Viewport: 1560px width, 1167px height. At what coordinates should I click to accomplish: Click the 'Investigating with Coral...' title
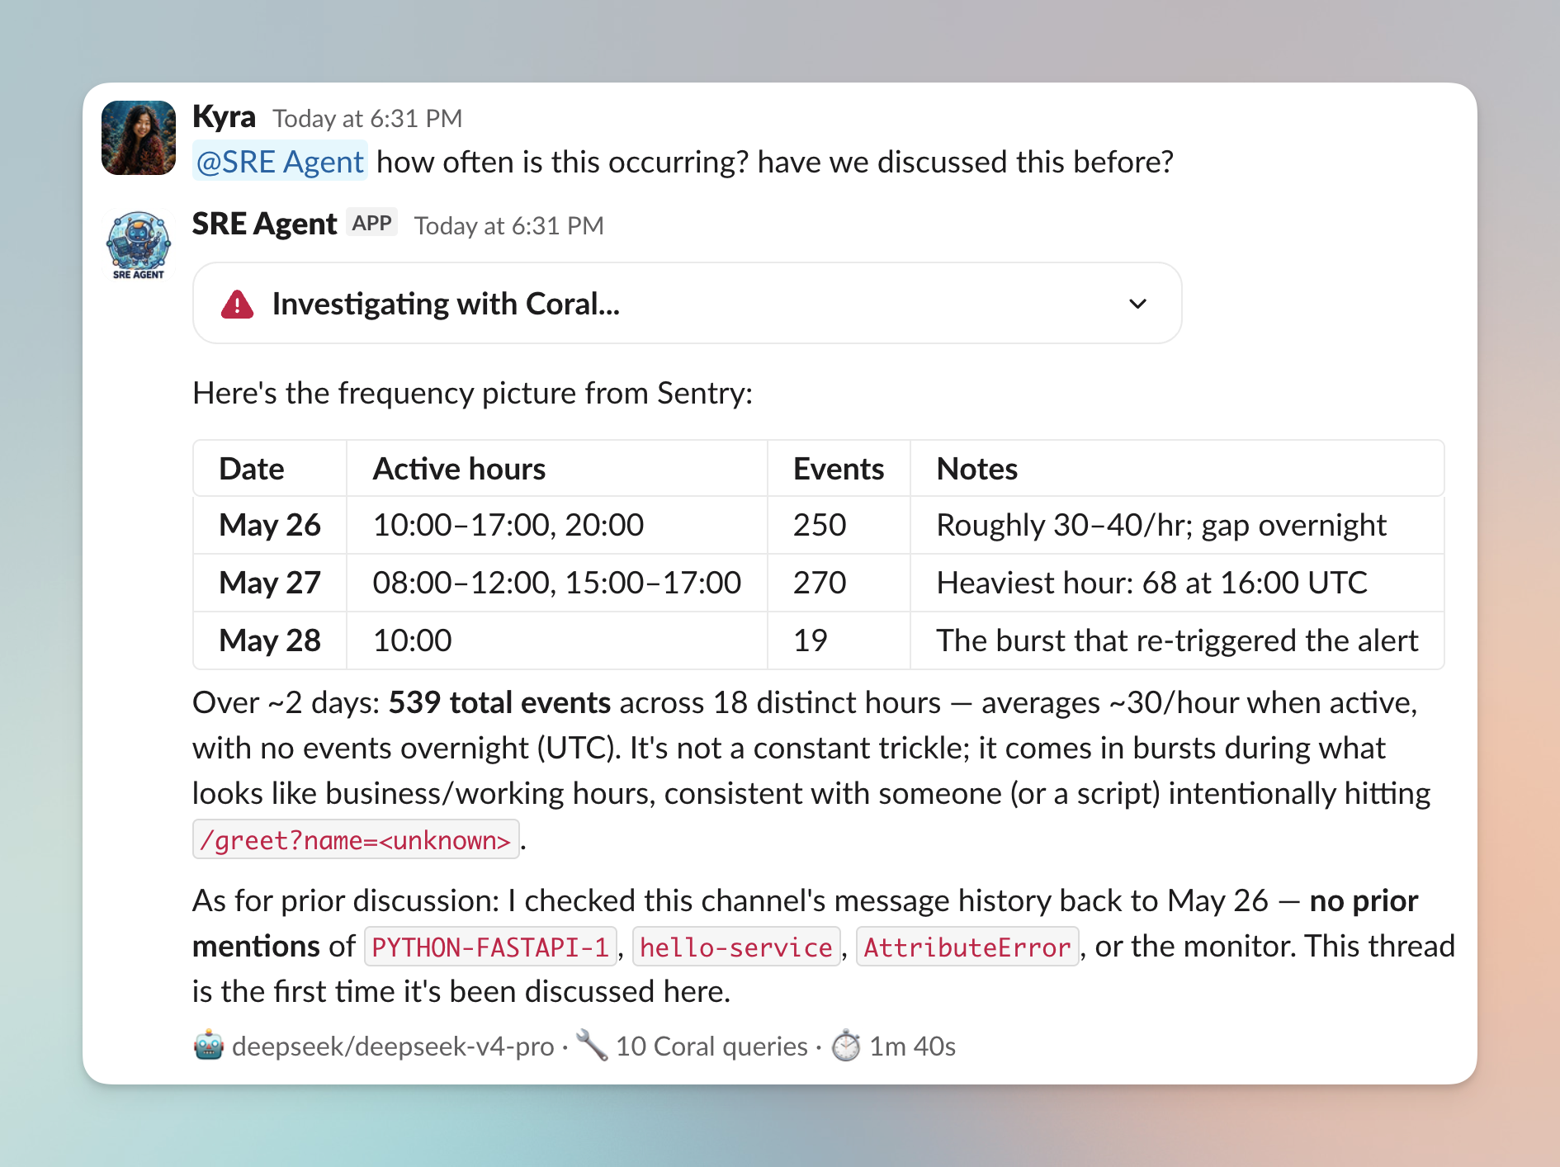[x=446, y=304]
